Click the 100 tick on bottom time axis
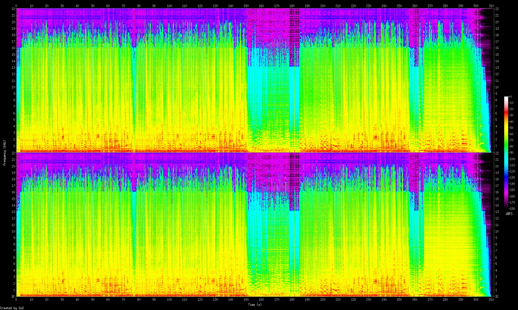The height and width of the screenshot is (310, 518). (169, 300)
